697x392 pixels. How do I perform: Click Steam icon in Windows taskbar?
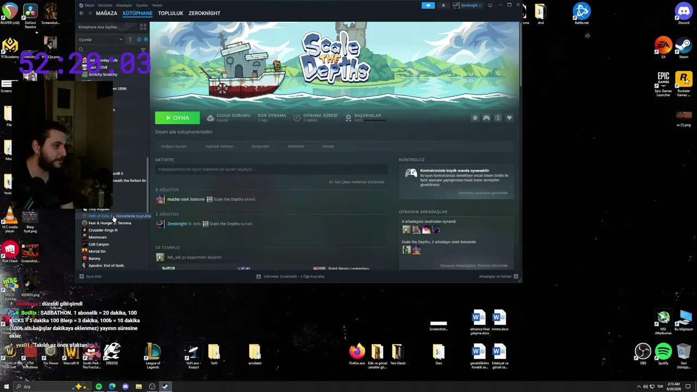coord(165,387)
